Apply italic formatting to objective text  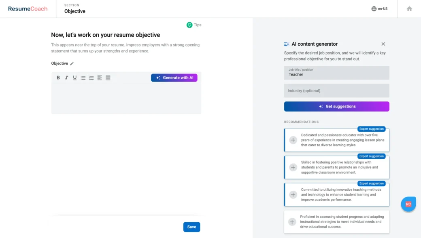pyautogui.click(x=66, y=78)
